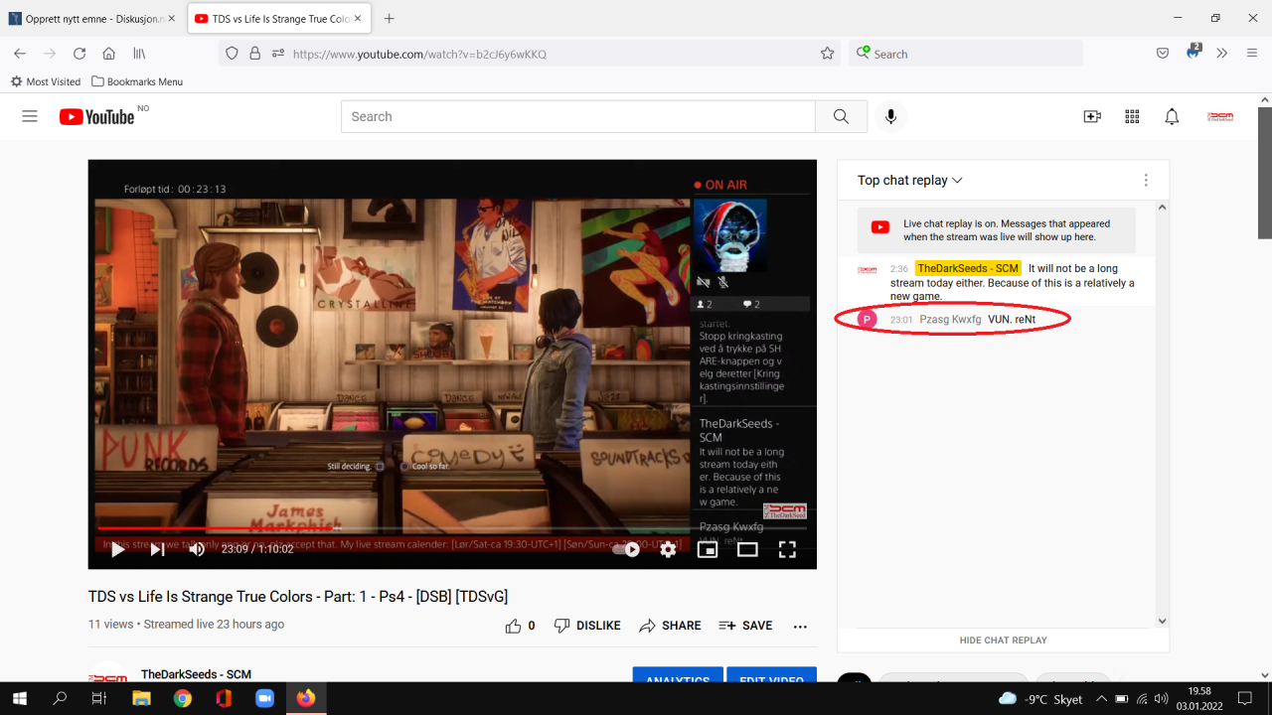
Task: Expand the Top chat replay dropdown
Action: (x=910, y=180)
